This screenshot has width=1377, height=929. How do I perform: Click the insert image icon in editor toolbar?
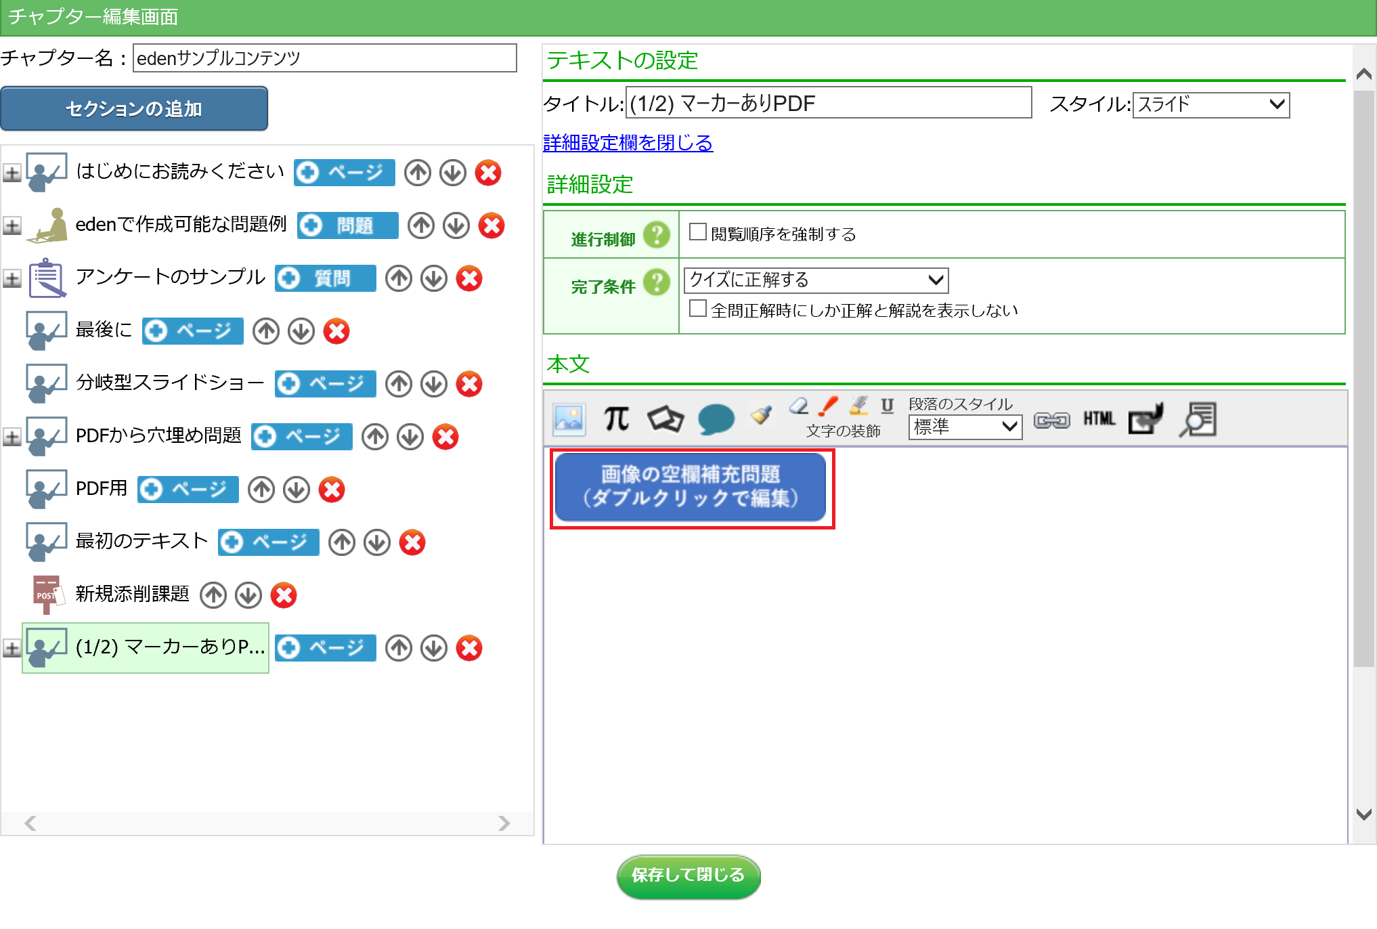coord(568,419)
